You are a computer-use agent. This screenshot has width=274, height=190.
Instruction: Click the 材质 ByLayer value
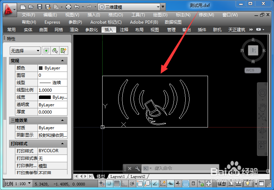pos(53,128)
